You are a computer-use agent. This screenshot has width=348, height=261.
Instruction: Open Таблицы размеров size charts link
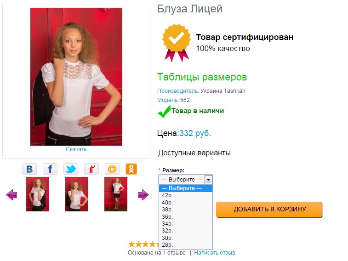[202, 77]
